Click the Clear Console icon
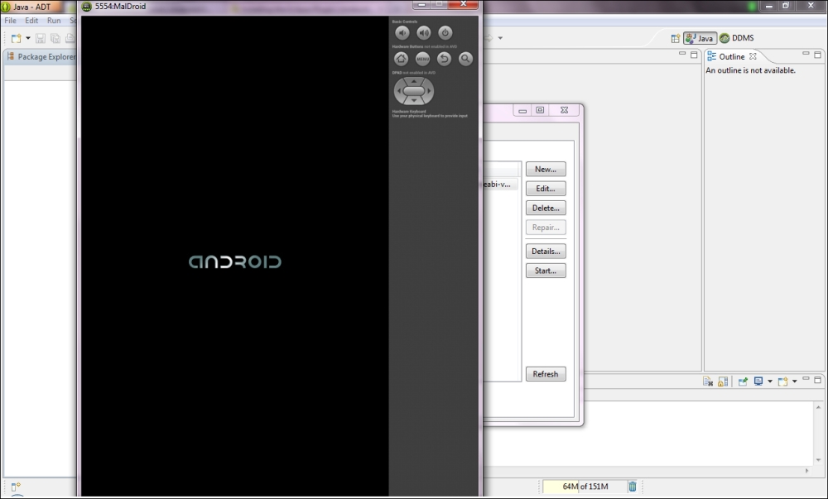828x499 pixels. [708, 381]
